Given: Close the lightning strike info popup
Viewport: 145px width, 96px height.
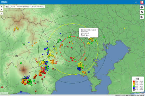Looking at the screenshot, I should pos(97,29).
